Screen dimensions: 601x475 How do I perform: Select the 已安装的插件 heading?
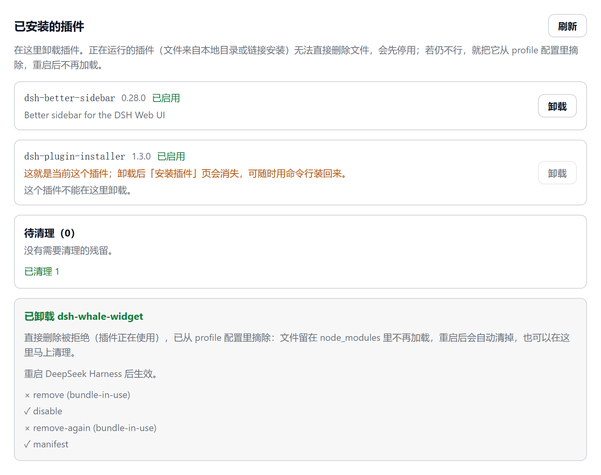(49, 26)
